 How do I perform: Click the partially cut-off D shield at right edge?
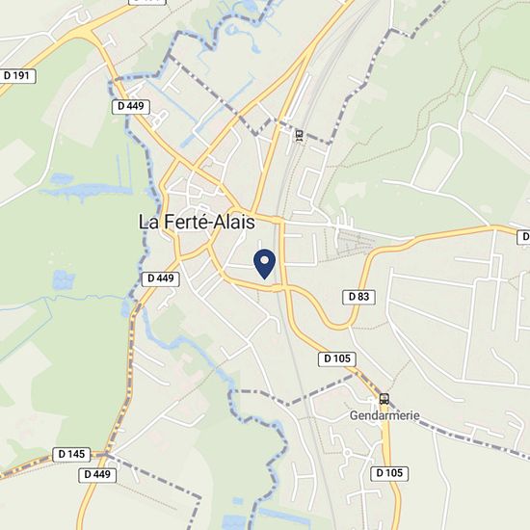(523, 237)
